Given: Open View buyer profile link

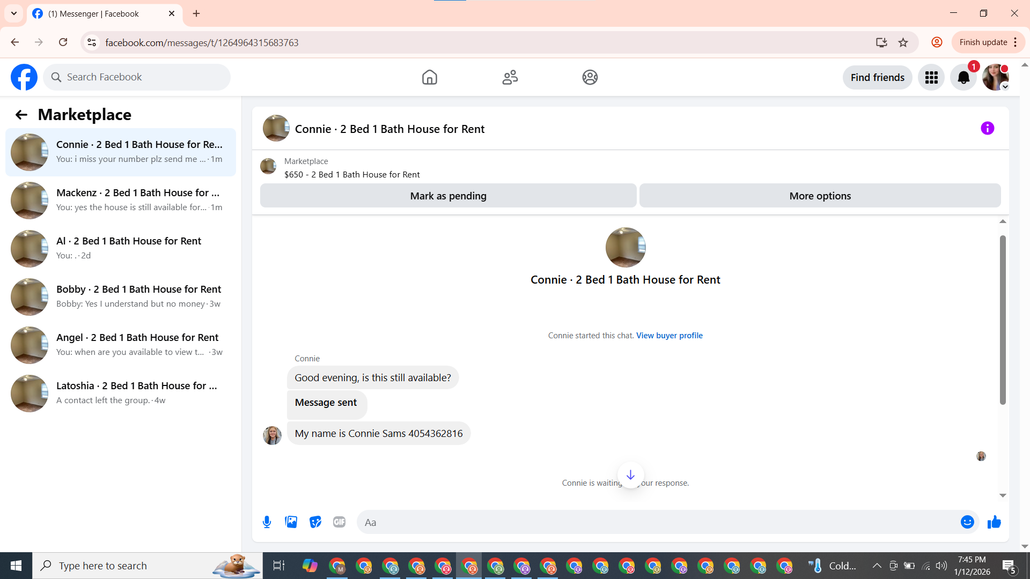Looking at the screenshot, I should point(669,336).
